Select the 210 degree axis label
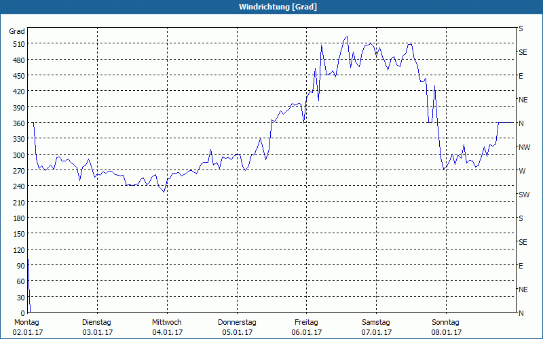The width and height of the screenshot is (543, 339). tap(19, 202)
